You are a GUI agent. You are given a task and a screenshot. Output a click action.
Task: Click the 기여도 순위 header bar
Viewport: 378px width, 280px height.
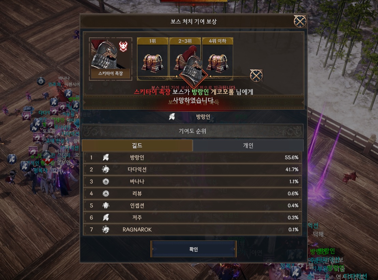[192, 131]
